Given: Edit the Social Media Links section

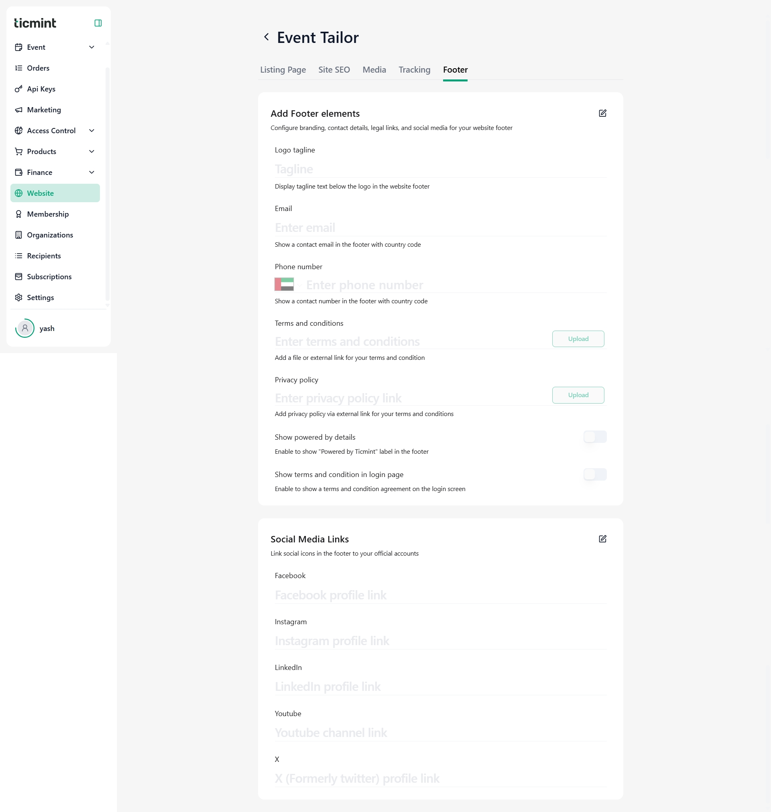Looking at the screenshot, I should click(x=602, y=539).
